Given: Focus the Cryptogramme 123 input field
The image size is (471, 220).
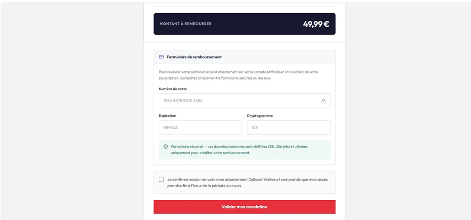Looking at the screenshot, I should pos(289,128).
